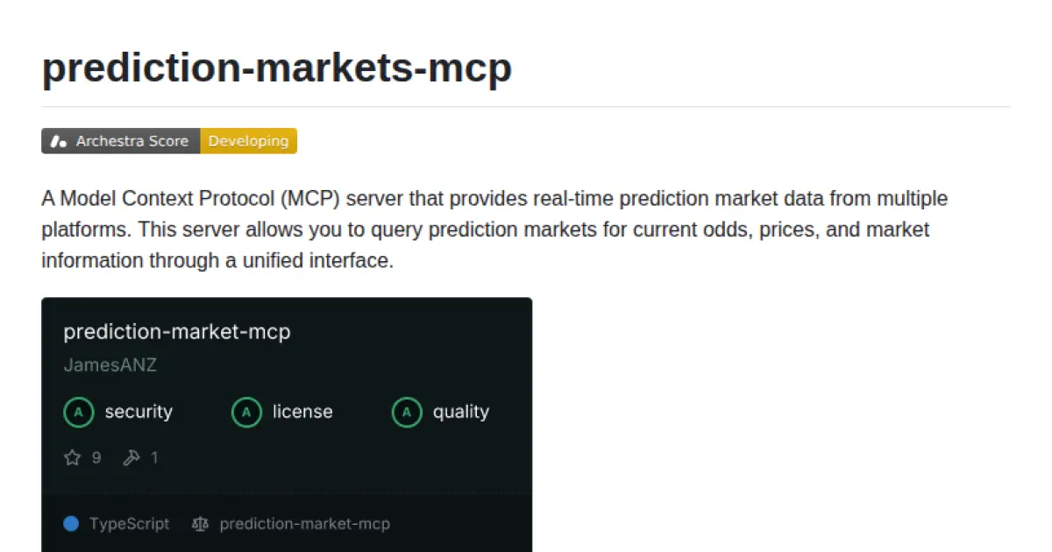Visit the JamesANZ author profile link
Viewport: 1052px width, 552px height.
(110, 365)
